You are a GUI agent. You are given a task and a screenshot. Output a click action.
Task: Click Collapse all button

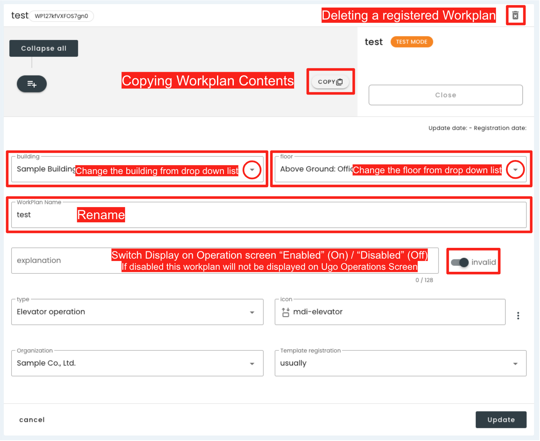(x=44, y=48)
